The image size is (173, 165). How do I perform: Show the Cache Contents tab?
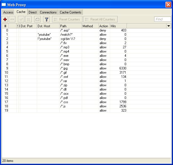[x=70, y=12]
